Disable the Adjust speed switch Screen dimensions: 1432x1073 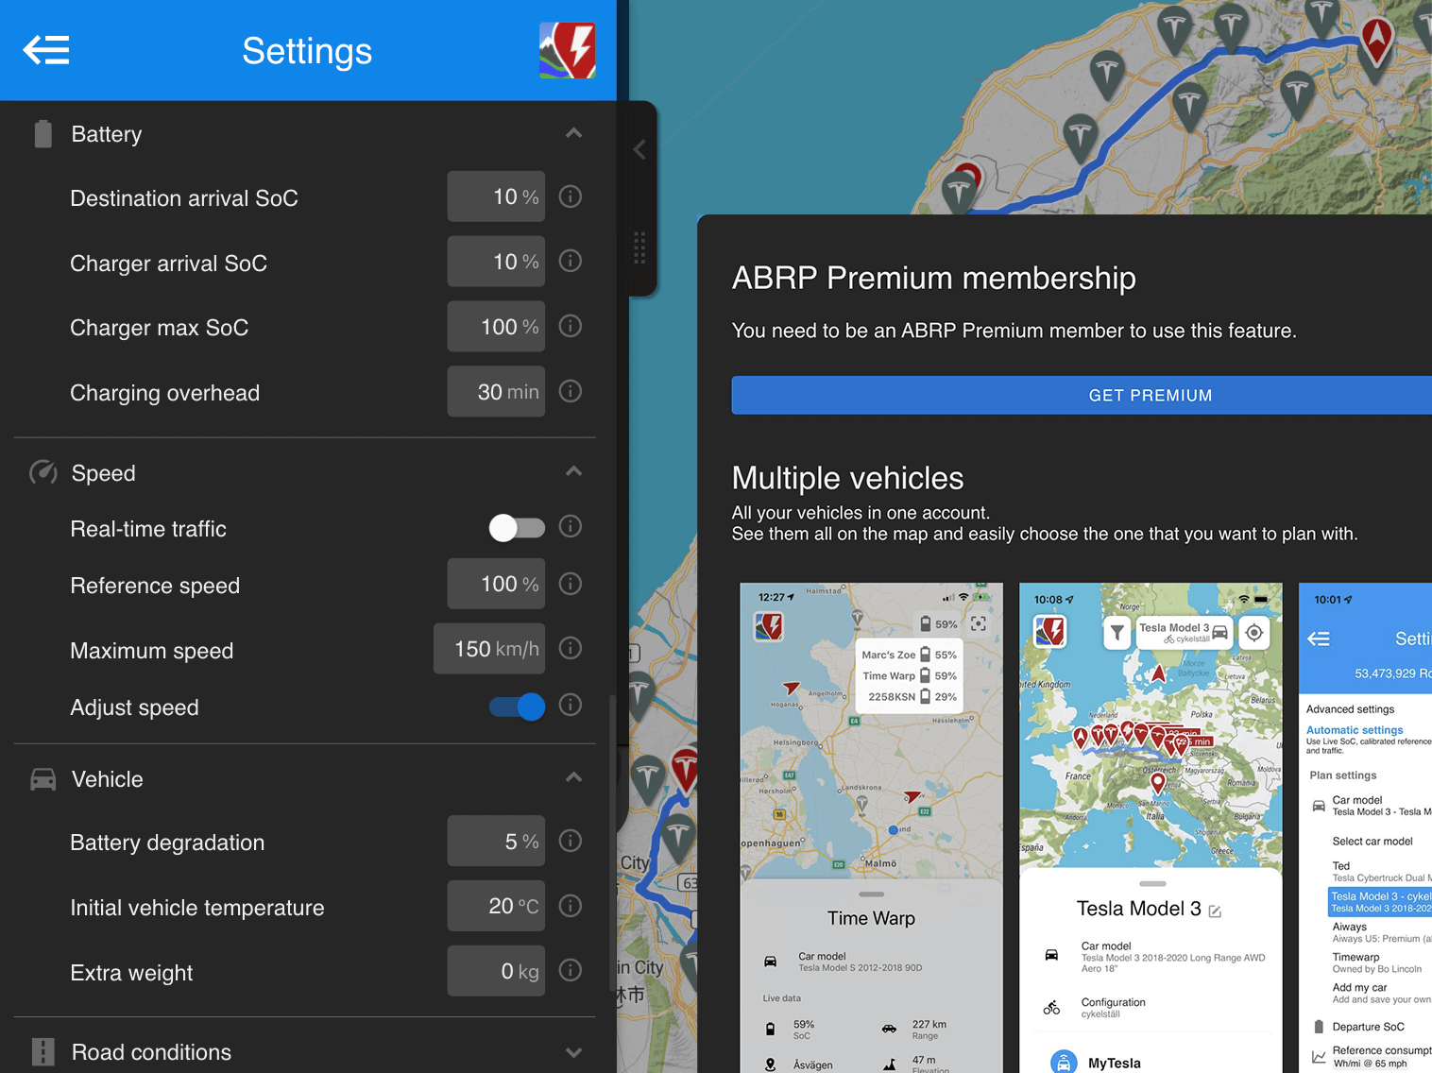coord(517,707)
